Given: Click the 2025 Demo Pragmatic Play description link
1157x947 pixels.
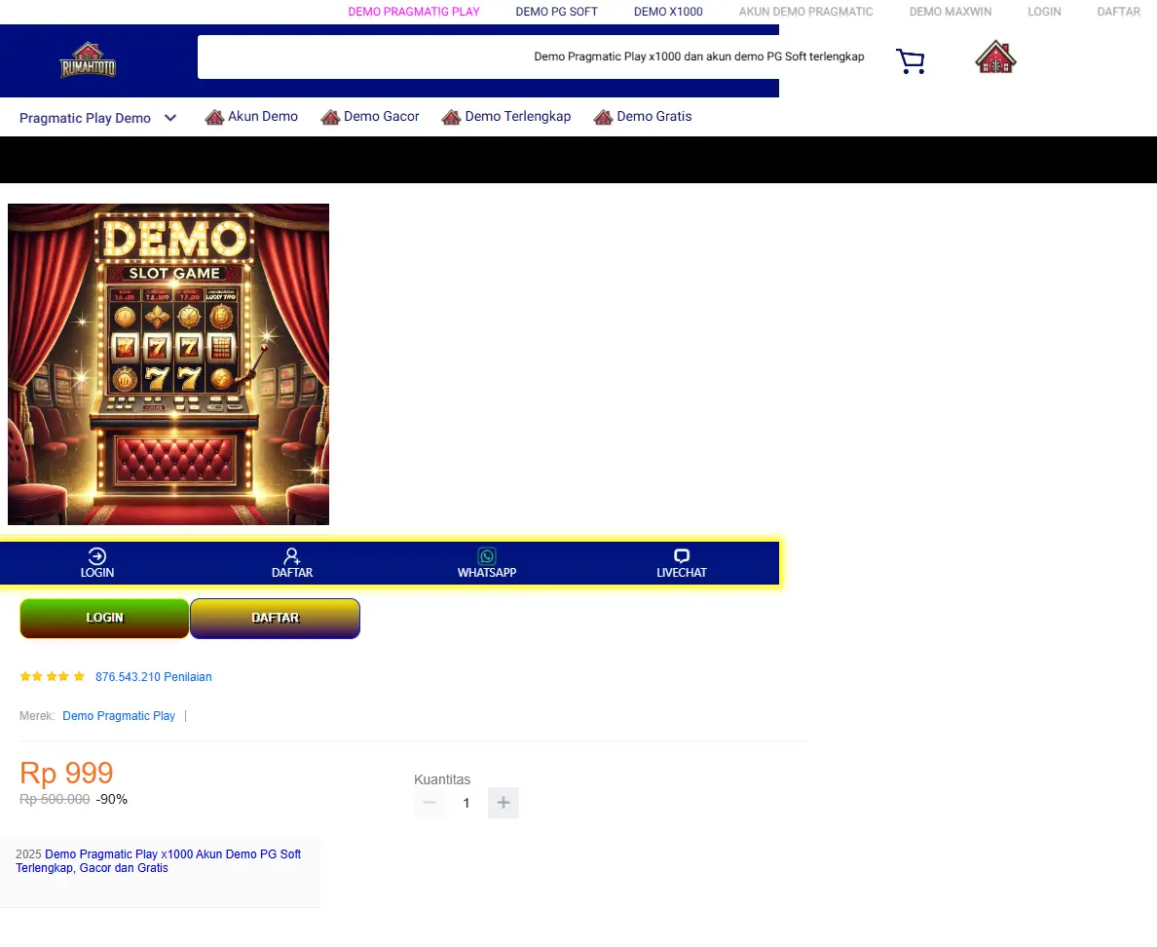Looking at the screenshot, I should pyautogui.click(x=159, y=860).
